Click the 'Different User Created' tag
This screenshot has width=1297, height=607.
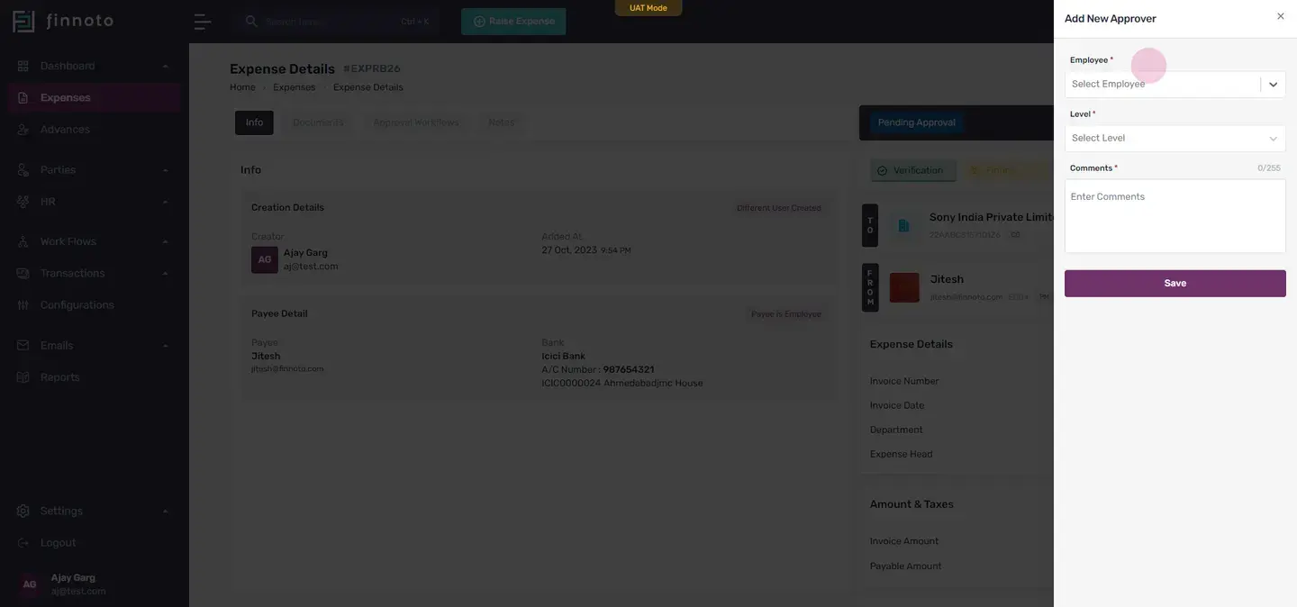(x=779, y=208)
